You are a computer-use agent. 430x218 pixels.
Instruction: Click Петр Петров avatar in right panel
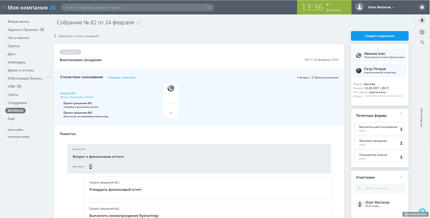click(359, 71)
